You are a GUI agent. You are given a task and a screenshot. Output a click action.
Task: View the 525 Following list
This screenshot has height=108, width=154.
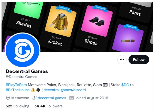pyautogui.click(x=17, y=106)
